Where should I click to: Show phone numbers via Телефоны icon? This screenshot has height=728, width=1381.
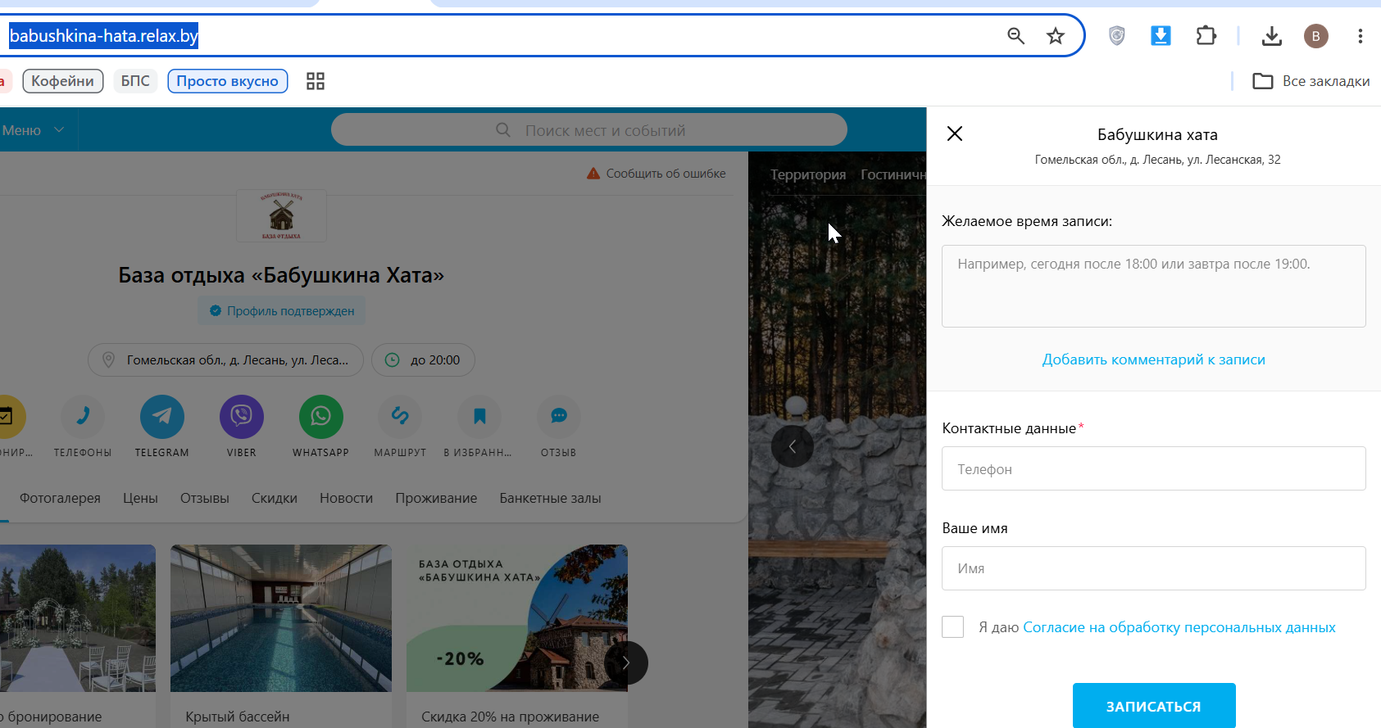point(83,417)
